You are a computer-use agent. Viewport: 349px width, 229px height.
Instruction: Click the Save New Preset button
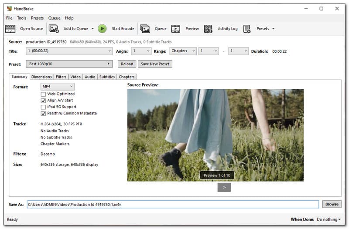point(155,64)
